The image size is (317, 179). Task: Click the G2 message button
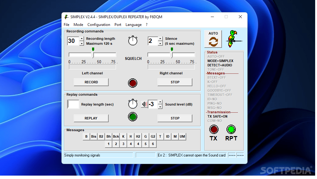pos(153,136)
